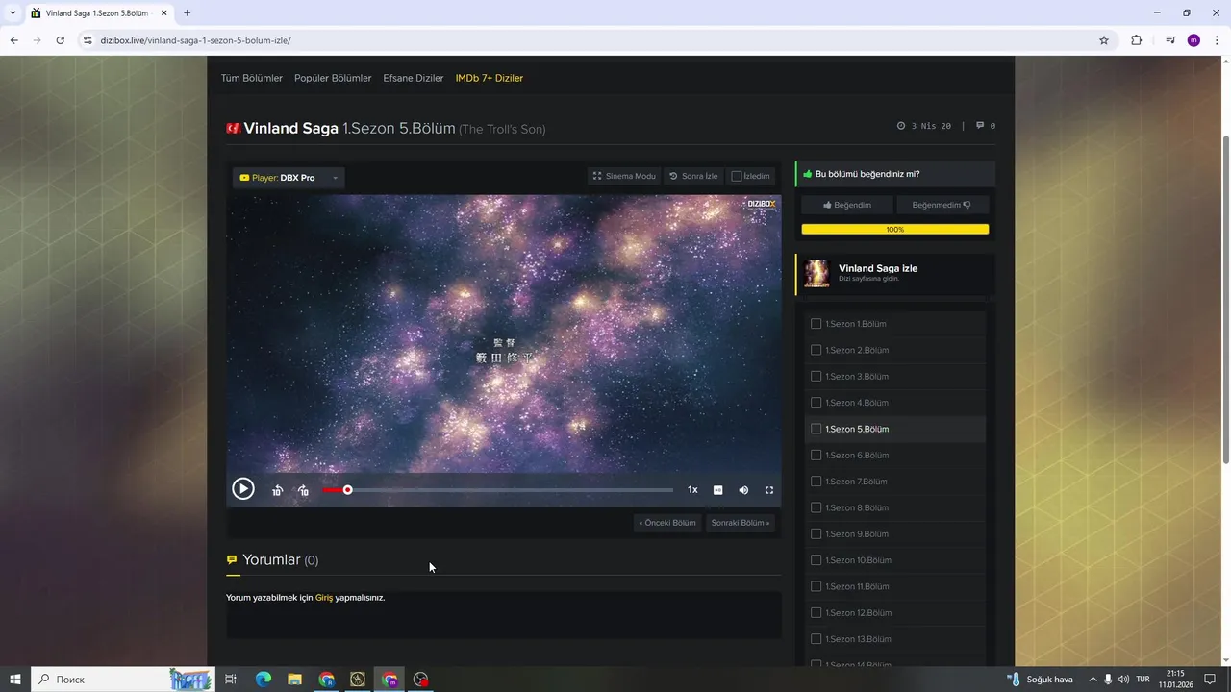The width and height of the screenshot is (1231, 692).
Task: Open the 1.Sezon 12.Bölüm episode link
Action: [859, 613]
